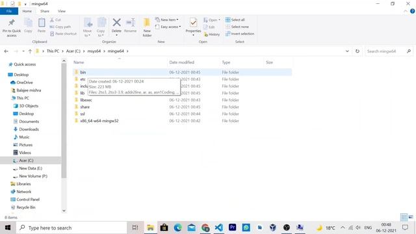
Task: Click the Search mingw64 field
Action: click(x=389, y=51)
